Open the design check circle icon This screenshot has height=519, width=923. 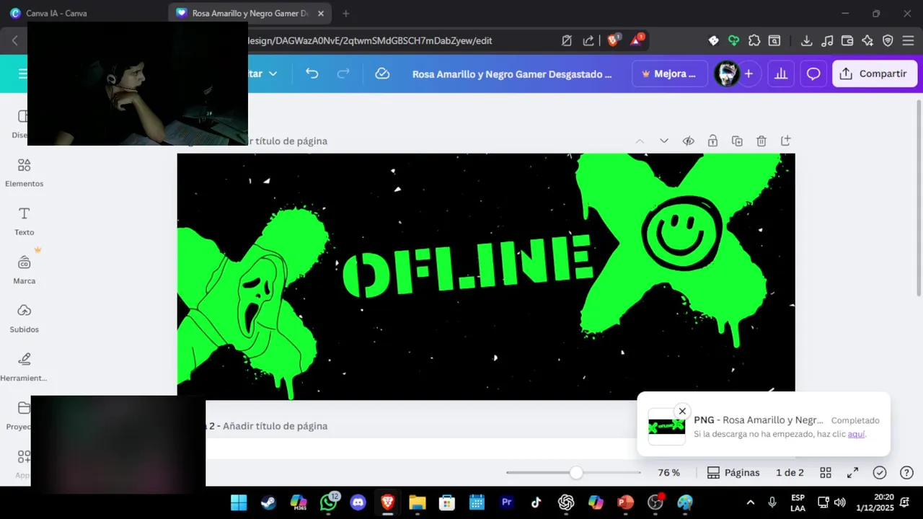(880, 473)
